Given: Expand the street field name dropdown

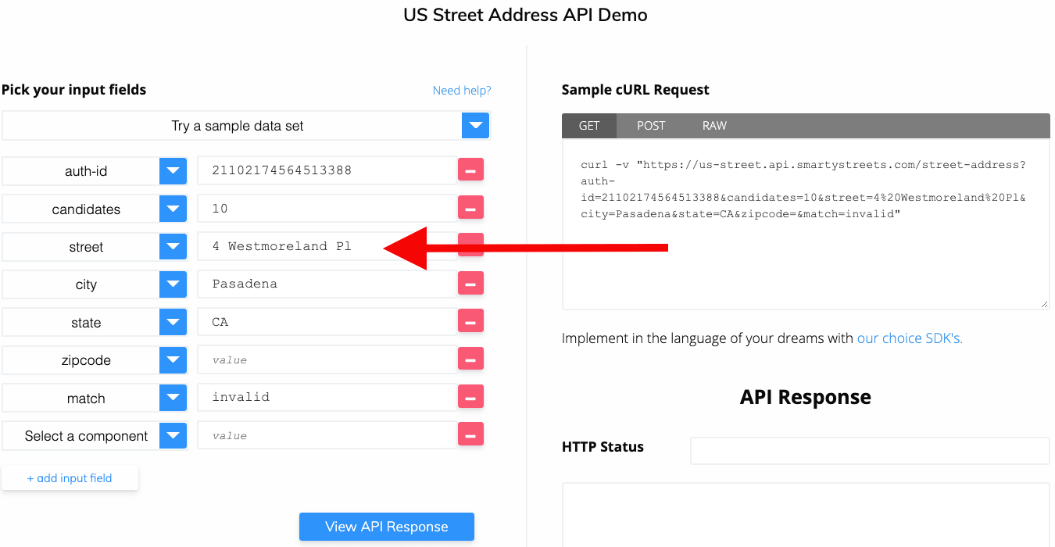Looking at the screenshot, I should pyautogui.click(x=173, y=246).
